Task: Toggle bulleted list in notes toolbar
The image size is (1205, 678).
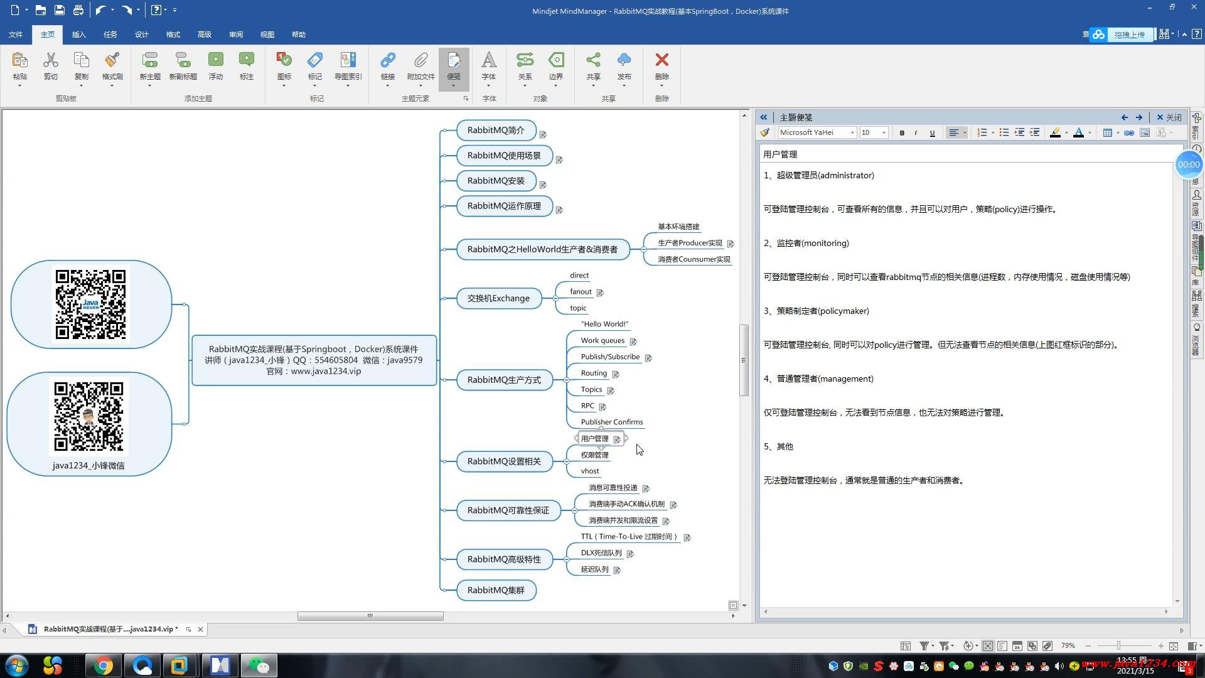Action: (1004, 132)
